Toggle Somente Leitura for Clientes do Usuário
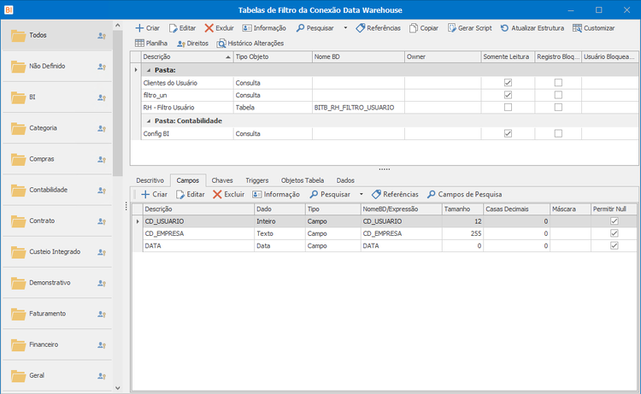 (x=508, y=83)
